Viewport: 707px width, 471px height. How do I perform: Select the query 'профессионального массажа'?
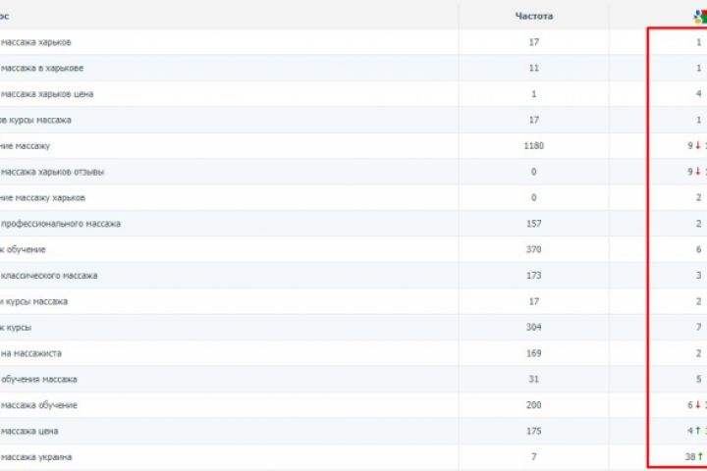pos(61,224)
